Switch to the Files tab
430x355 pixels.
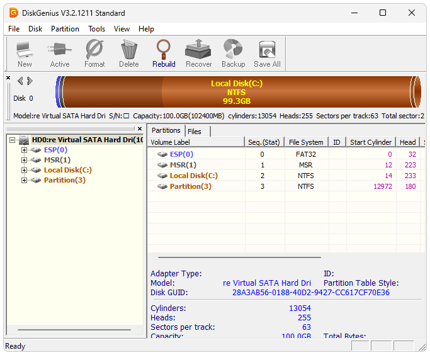(x=195, y=132)
